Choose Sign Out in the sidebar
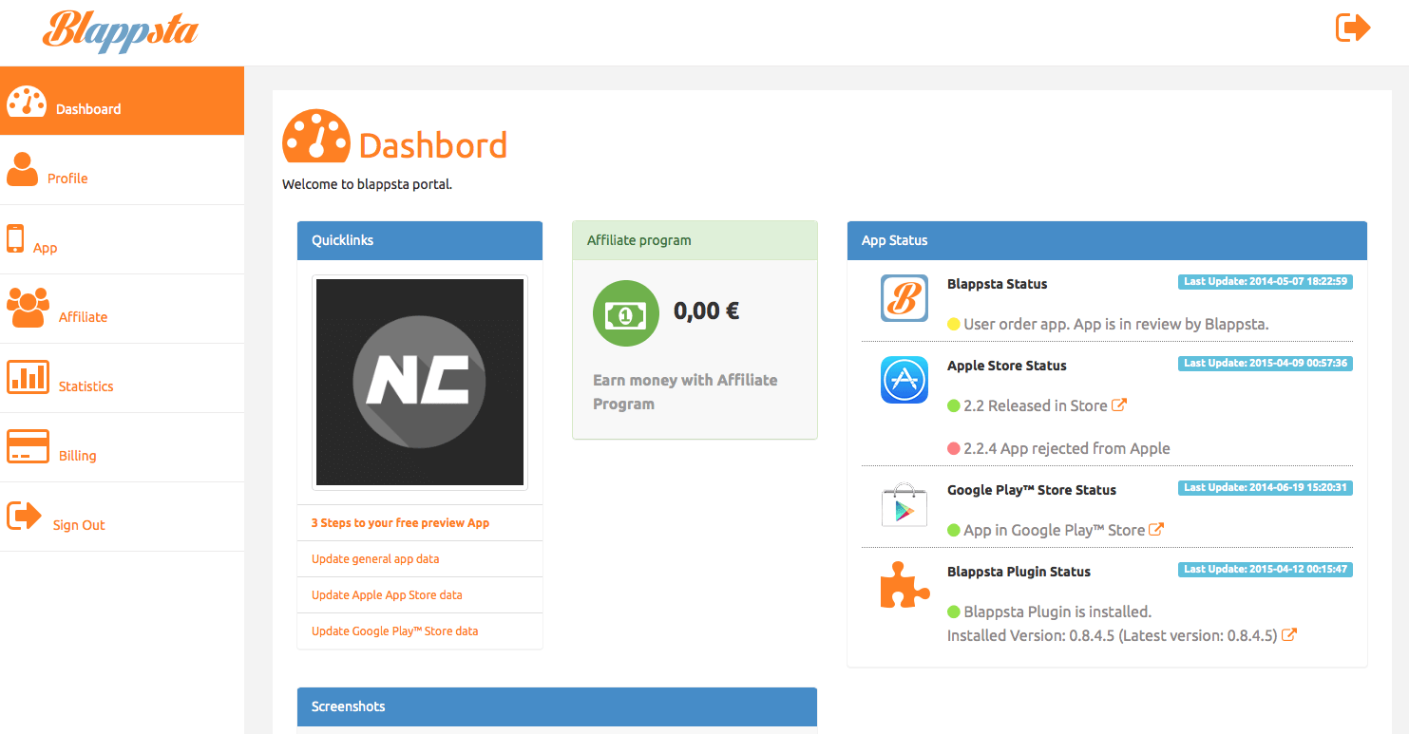The width and height of the screenshot is (1409, 734). 122,517
